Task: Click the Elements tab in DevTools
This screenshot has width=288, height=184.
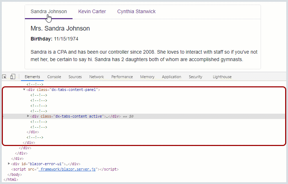Action: (x=32, y=77)
